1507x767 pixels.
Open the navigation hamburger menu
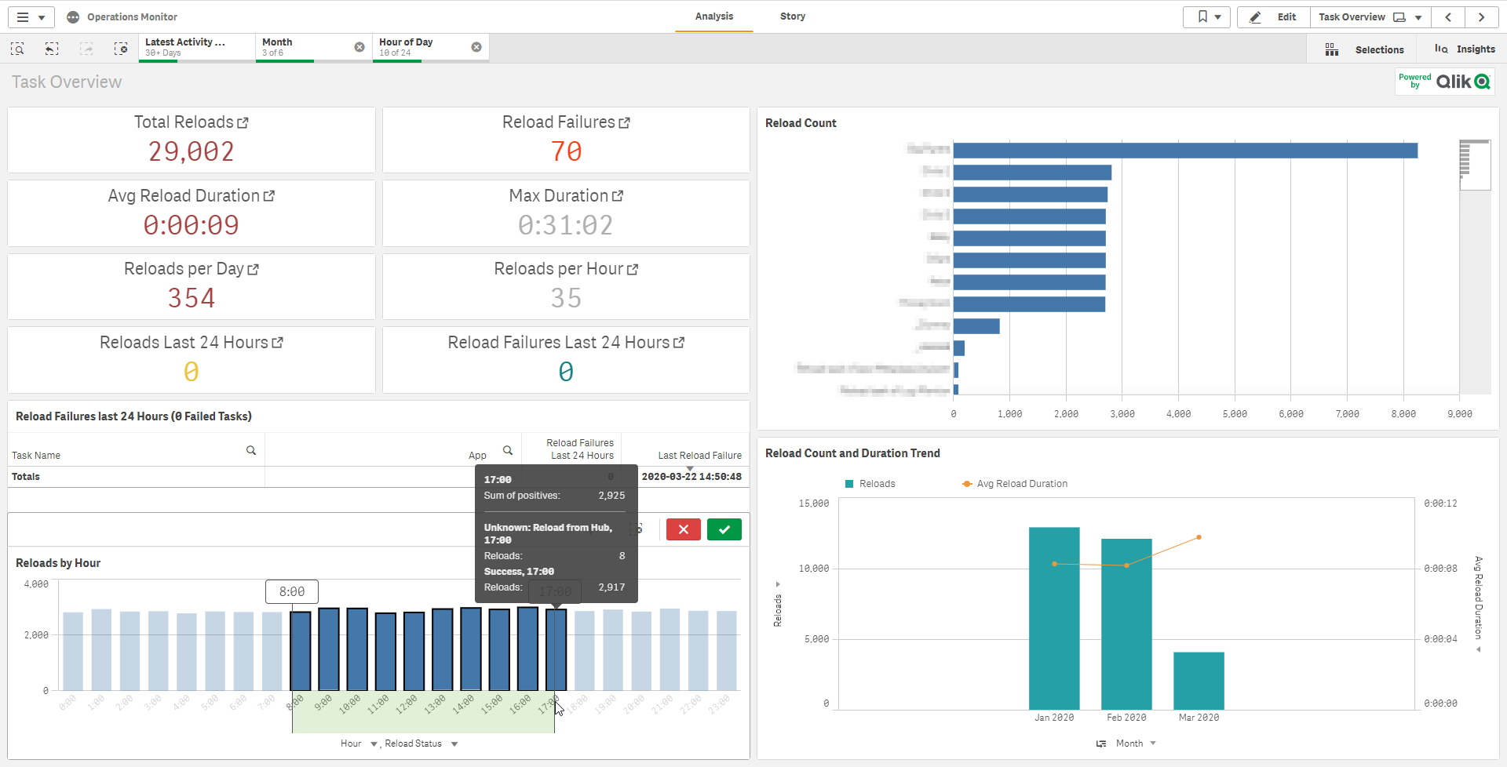tap(30, 17)
